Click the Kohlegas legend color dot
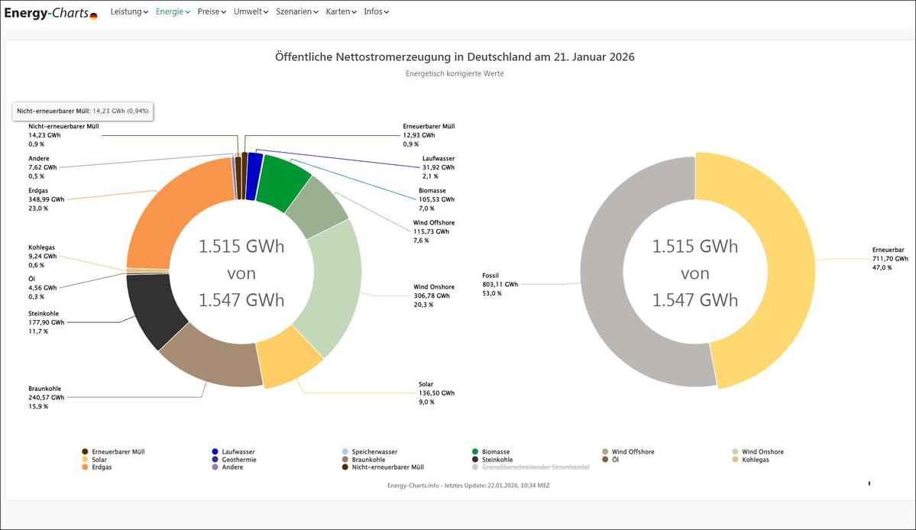The image size is (916, 530). click(734, 460)
